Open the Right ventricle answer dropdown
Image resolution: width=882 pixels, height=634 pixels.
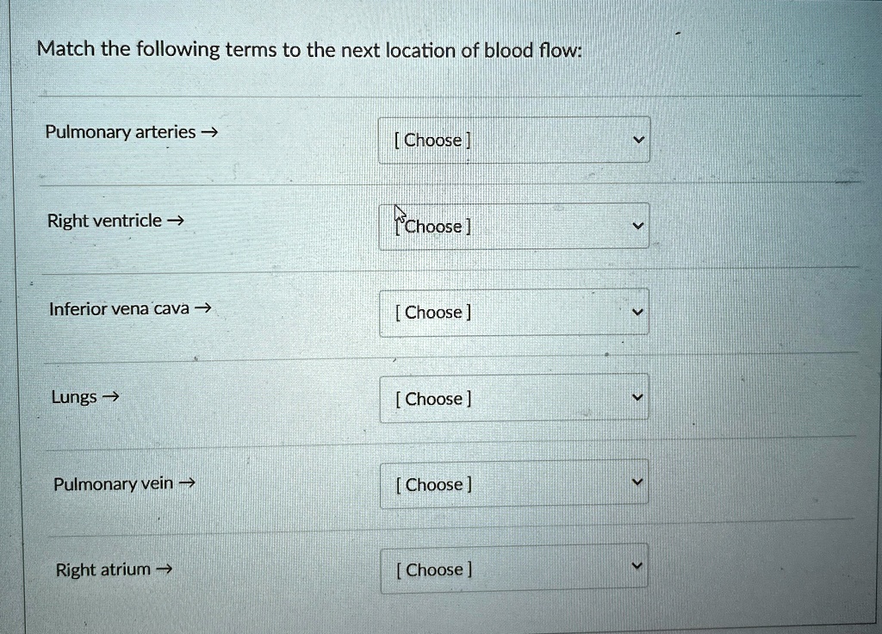click(x=515, y=226)
